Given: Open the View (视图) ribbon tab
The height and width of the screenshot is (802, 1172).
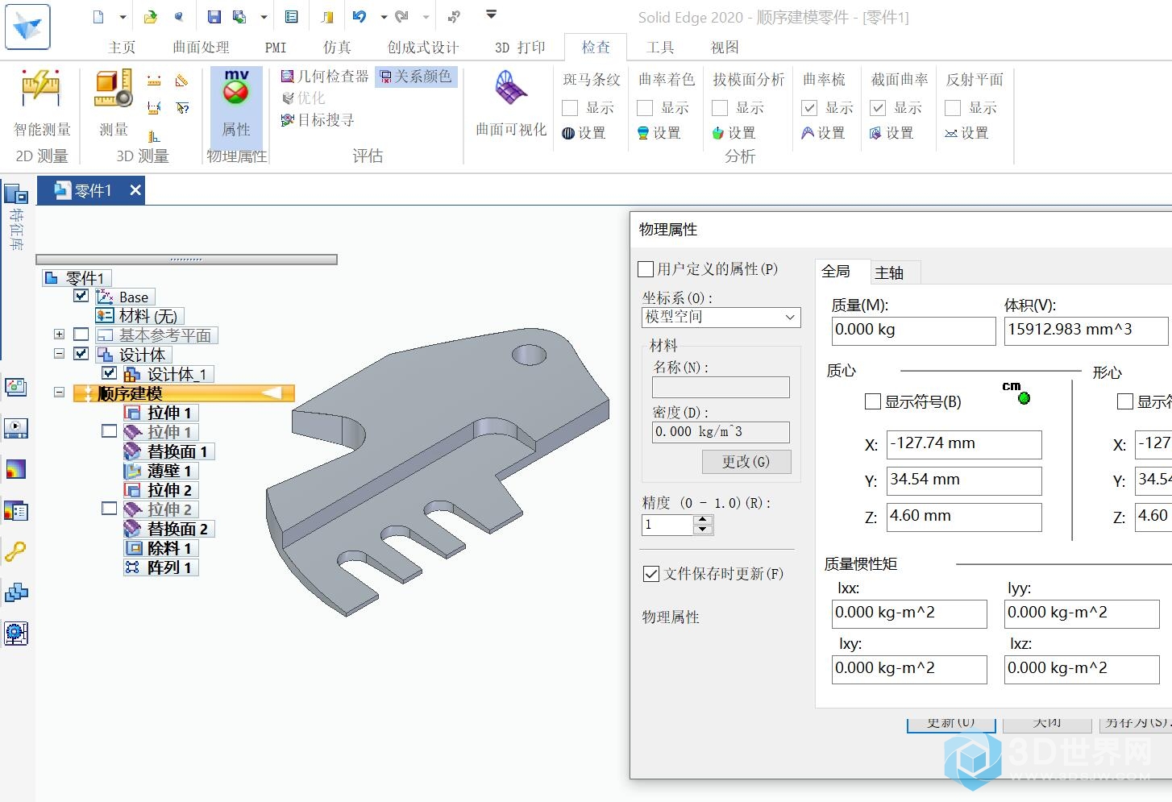Looking at the screenshot, I should pos(725,48).
